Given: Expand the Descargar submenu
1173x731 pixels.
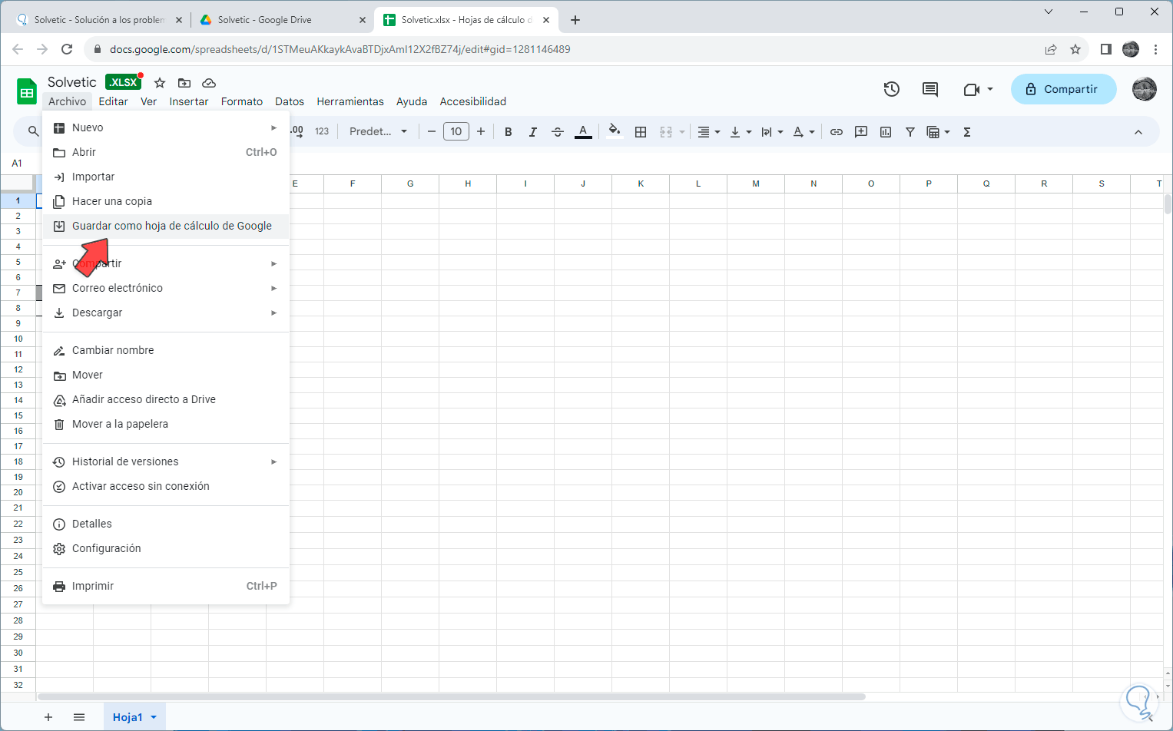Looking at the screenshot, I should (x=166, y=313).
